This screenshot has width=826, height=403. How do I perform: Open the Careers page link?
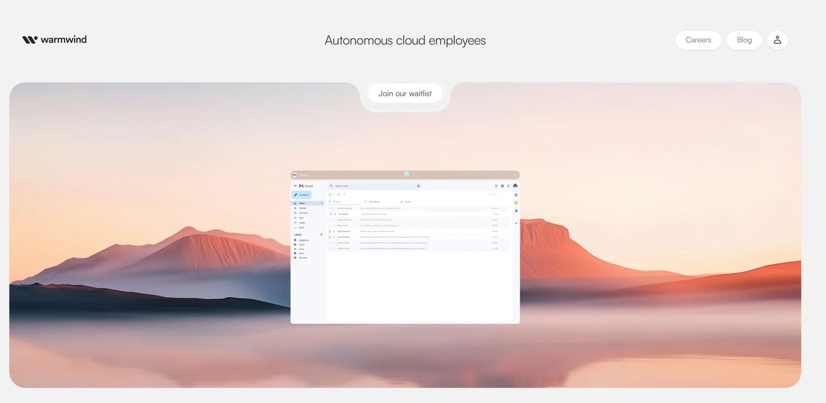(698, 40)
